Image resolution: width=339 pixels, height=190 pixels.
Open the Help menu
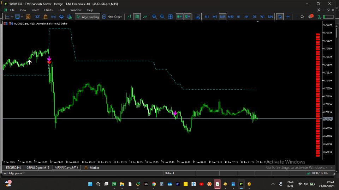click(x=90, y=10)
